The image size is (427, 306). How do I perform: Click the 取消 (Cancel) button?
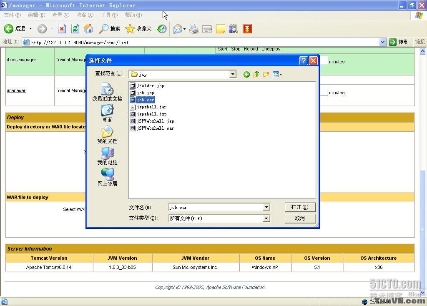300,218
